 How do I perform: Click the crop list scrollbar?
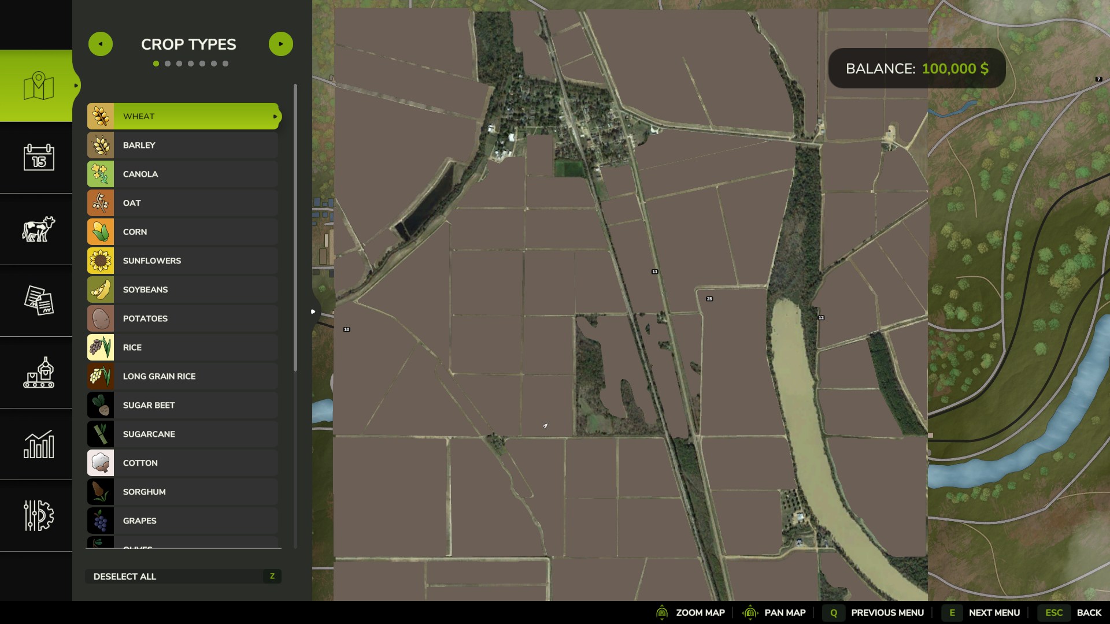point(295,228)
